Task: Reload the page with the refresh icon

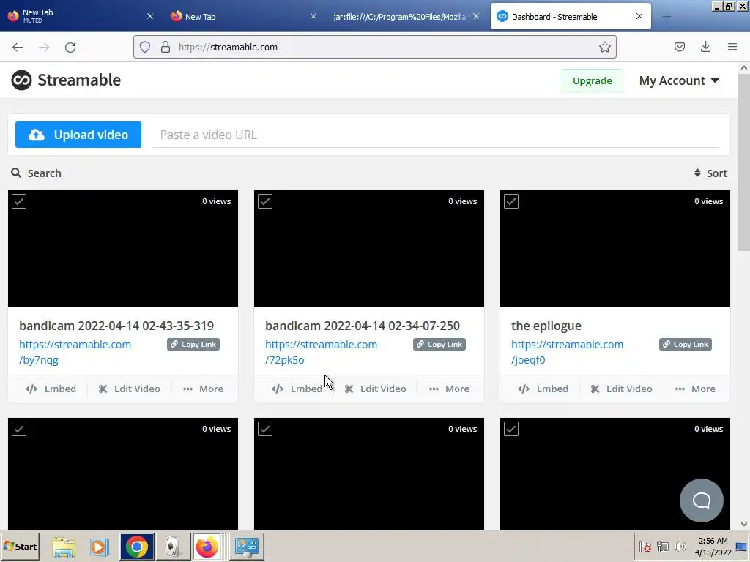Action: (70, 47)
